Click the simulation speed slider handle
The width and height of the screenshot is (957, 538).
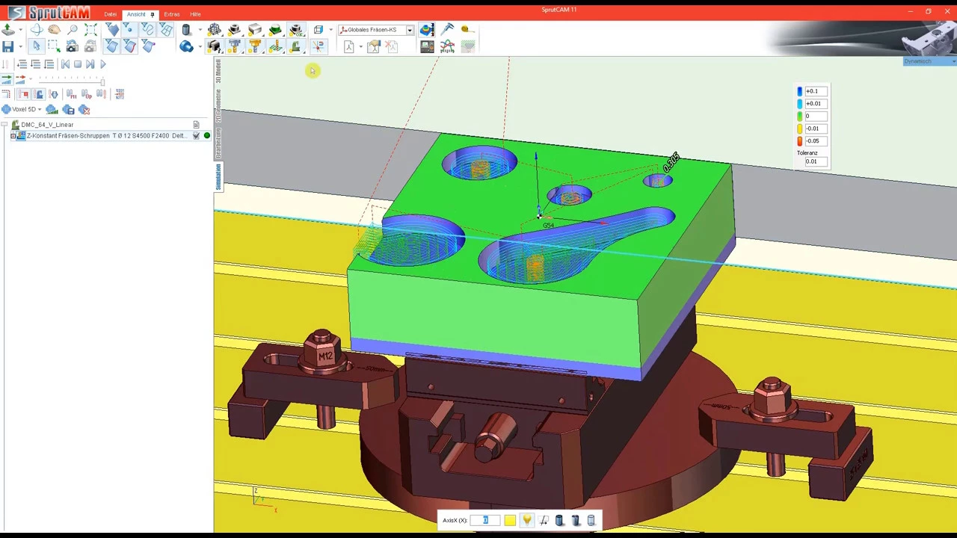click(x=102, y=82)
